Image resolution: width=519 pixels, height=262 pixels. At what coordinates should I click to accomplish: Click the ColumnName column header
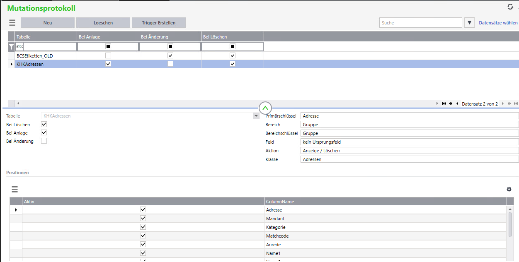tap(386, 202)
